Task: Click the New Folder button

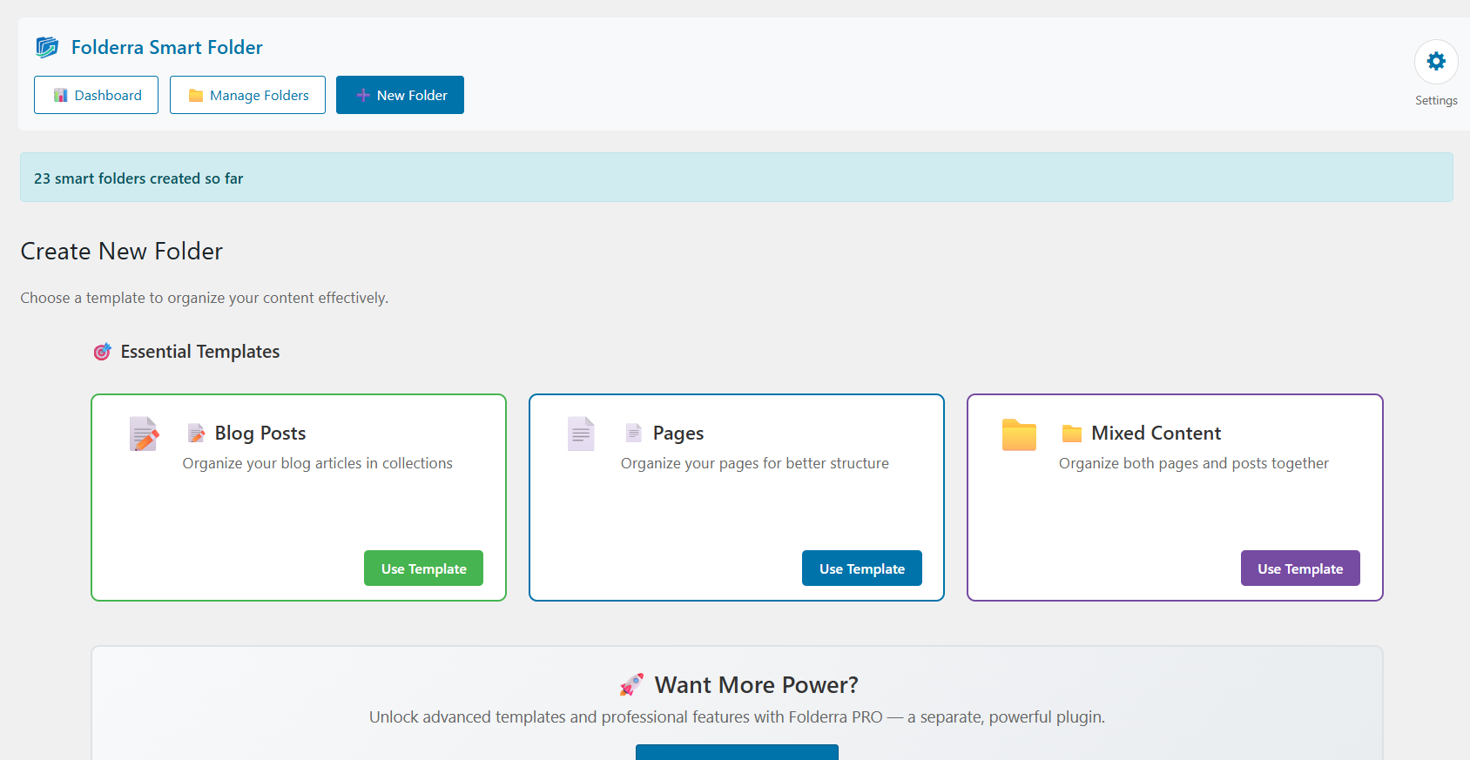Action: [400, 95]
